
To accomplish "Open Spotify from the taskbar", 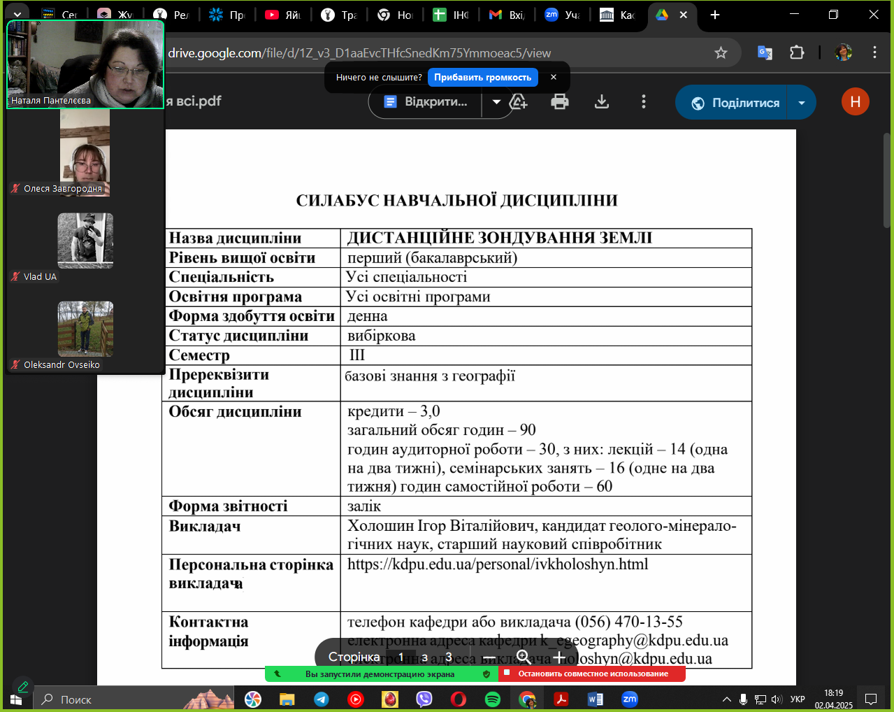I will tap(493, 699).
